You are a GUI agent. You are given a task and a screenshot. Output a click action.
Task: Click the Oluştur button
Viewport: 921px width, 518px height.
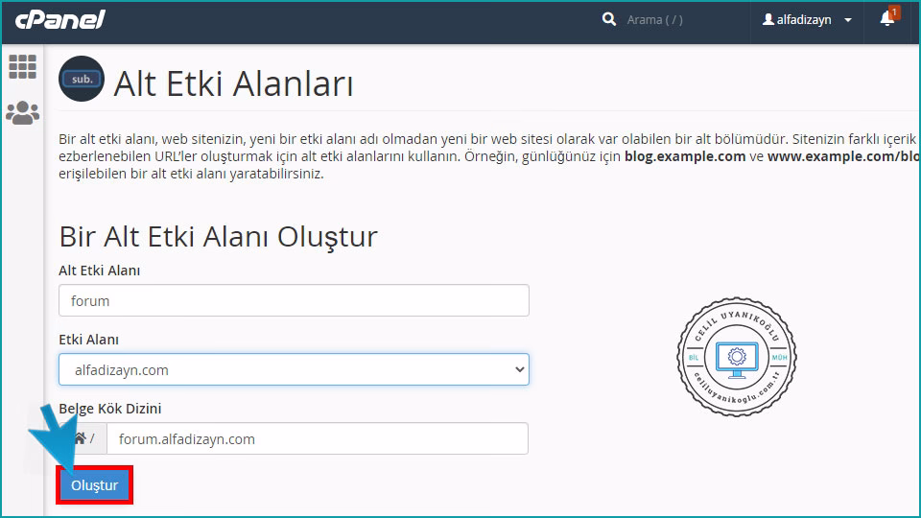point(95,485)
